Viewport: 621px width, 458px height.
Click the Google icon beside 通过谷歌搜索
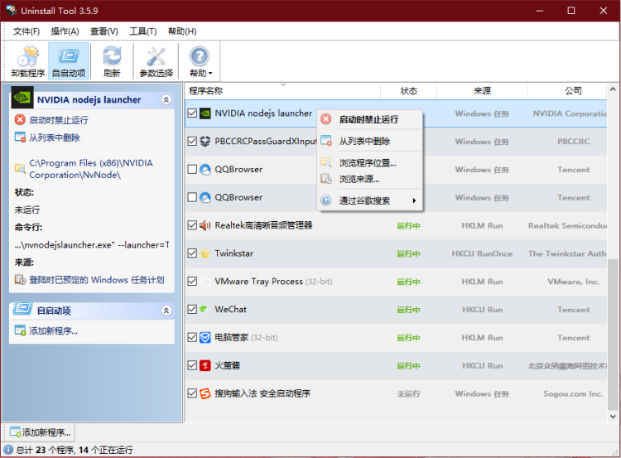tap(326, 200)
